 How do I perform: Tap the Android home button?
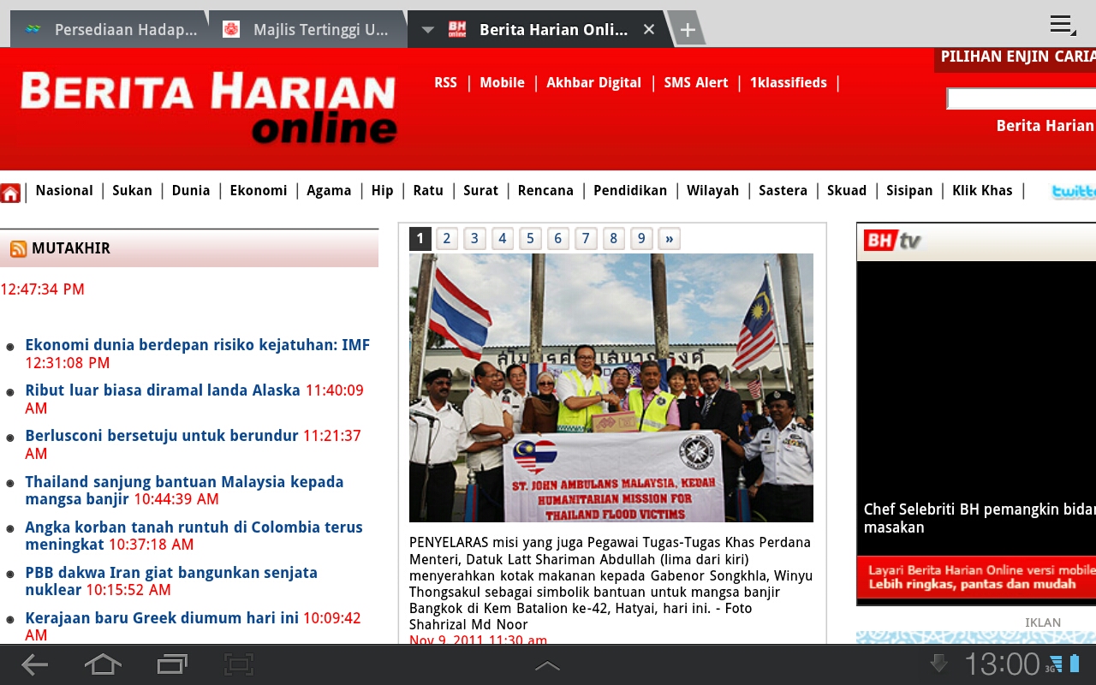[x=102, y=664]
